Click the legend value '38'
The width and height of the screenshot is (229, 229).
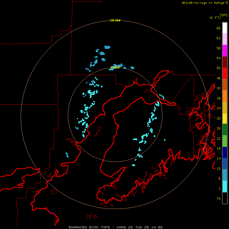pos(219,98)
